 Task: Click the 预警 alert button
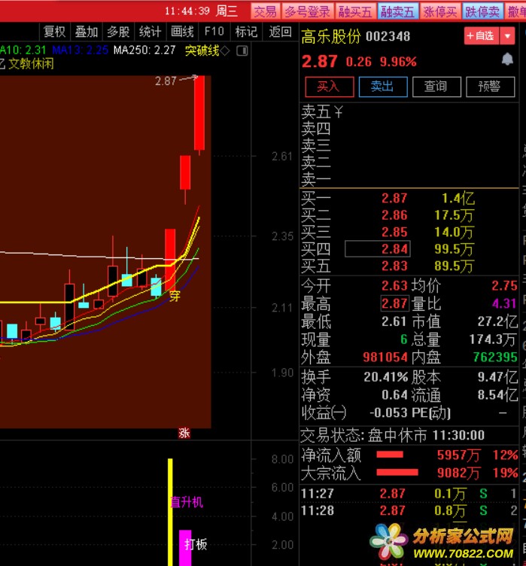coord(491,87)
